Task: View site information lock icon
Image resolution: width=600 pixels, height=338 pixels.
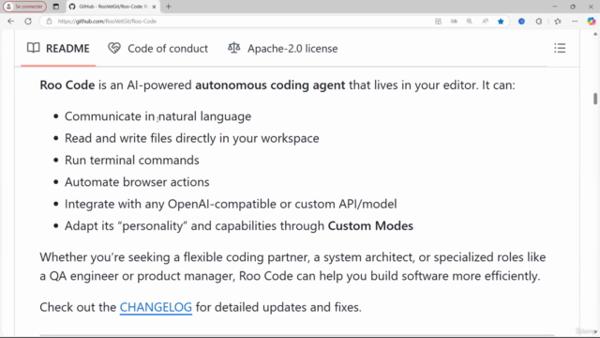Action: pyautogui.click(x=49, y=22)
